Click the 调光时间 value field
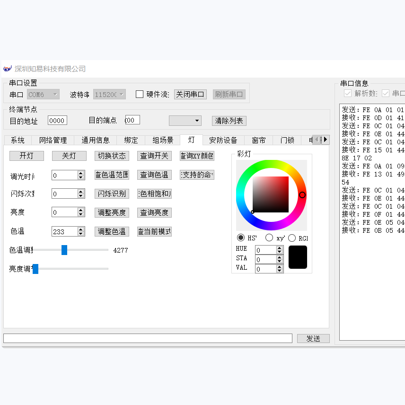Image resolution: width=405 pixels, height=405 pixels. (x=64, y=175)
